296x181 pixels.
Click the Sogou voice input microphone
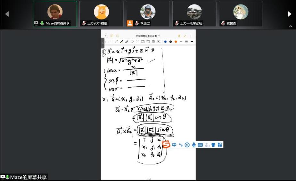(x=194, y=145)
